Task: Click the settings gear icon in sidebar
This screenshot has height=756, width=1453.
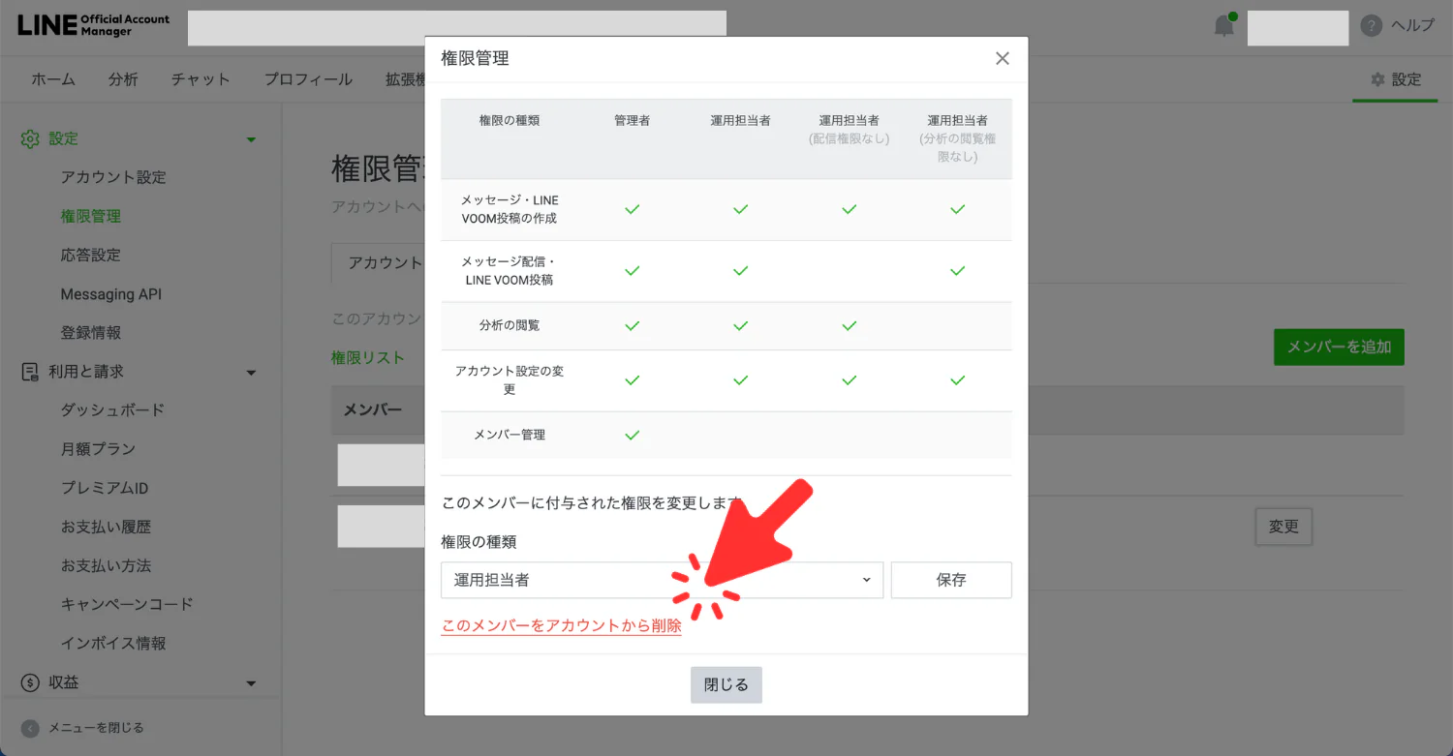Action: click(30, 139)
